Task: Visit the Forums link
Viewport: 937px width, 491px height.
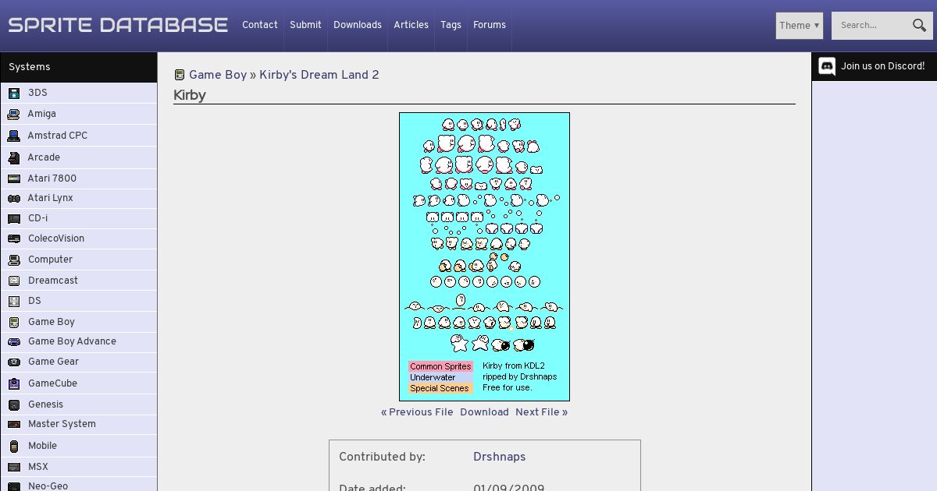Action: click(490, 25)
